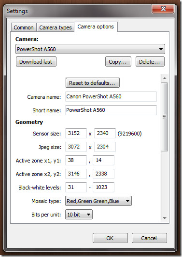Expand the PowerShot A560 camera dropdown
The height and width of the screenshot is (257, 182).
coord(90,49)
